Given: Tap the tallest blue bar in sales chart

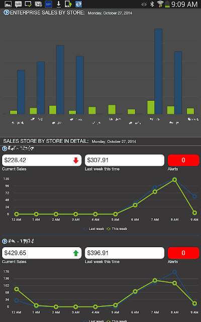Looking at the screenshot, I should pos(158,71).
